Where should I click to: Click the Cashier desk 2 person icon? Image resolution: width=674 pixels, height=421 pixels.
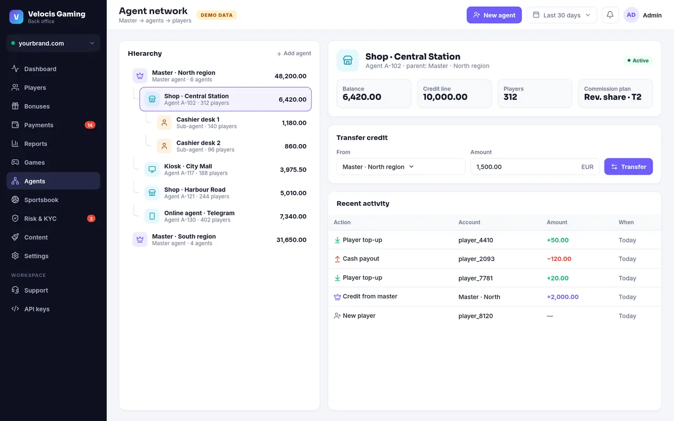click(x=164, y=146)
